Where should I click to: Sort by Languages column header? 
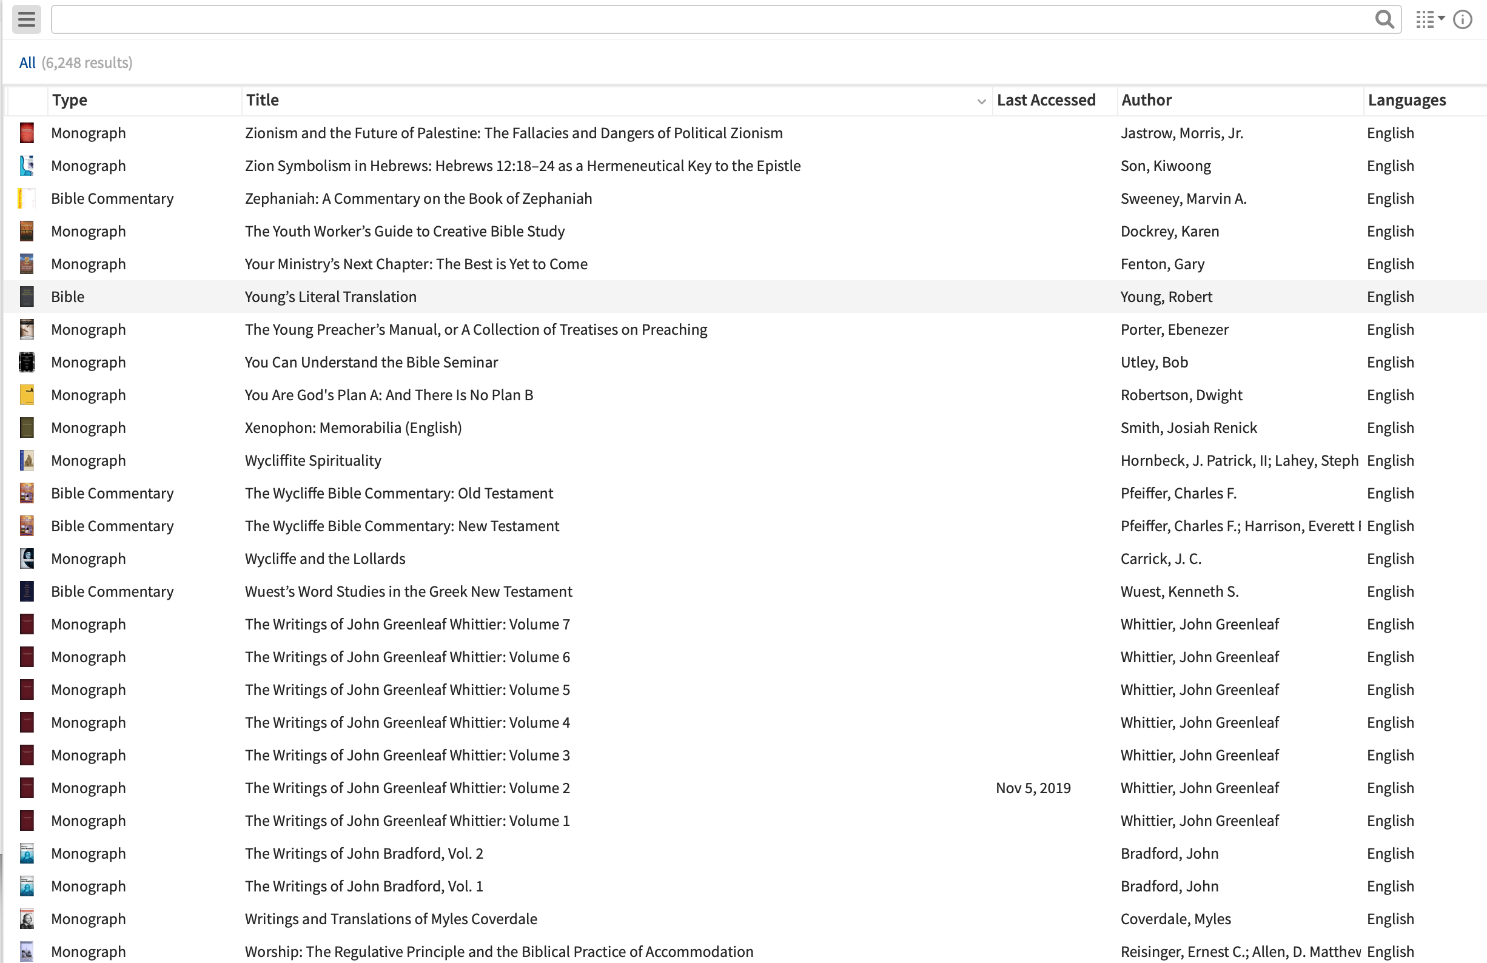click(x=1406, y=100)
